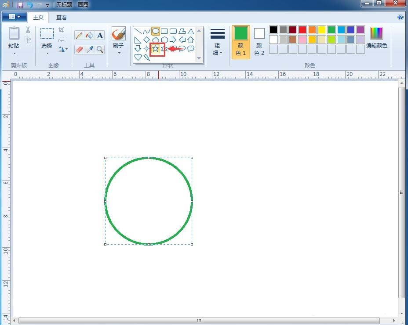The width and height of the screenshot is (408, 325).
Task: Switch to the 查看 tab
Action: tap(62, 17)
